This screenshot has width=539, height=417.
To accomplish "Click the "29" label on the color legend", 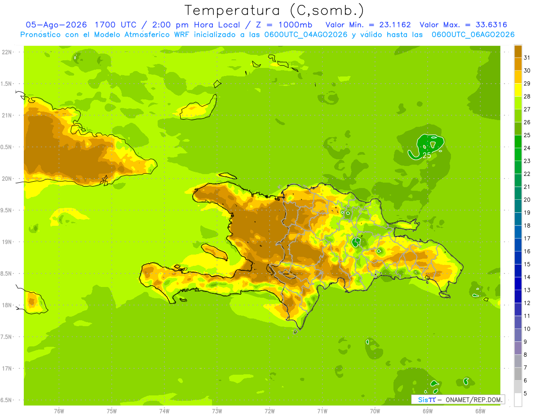I will 527,84.
